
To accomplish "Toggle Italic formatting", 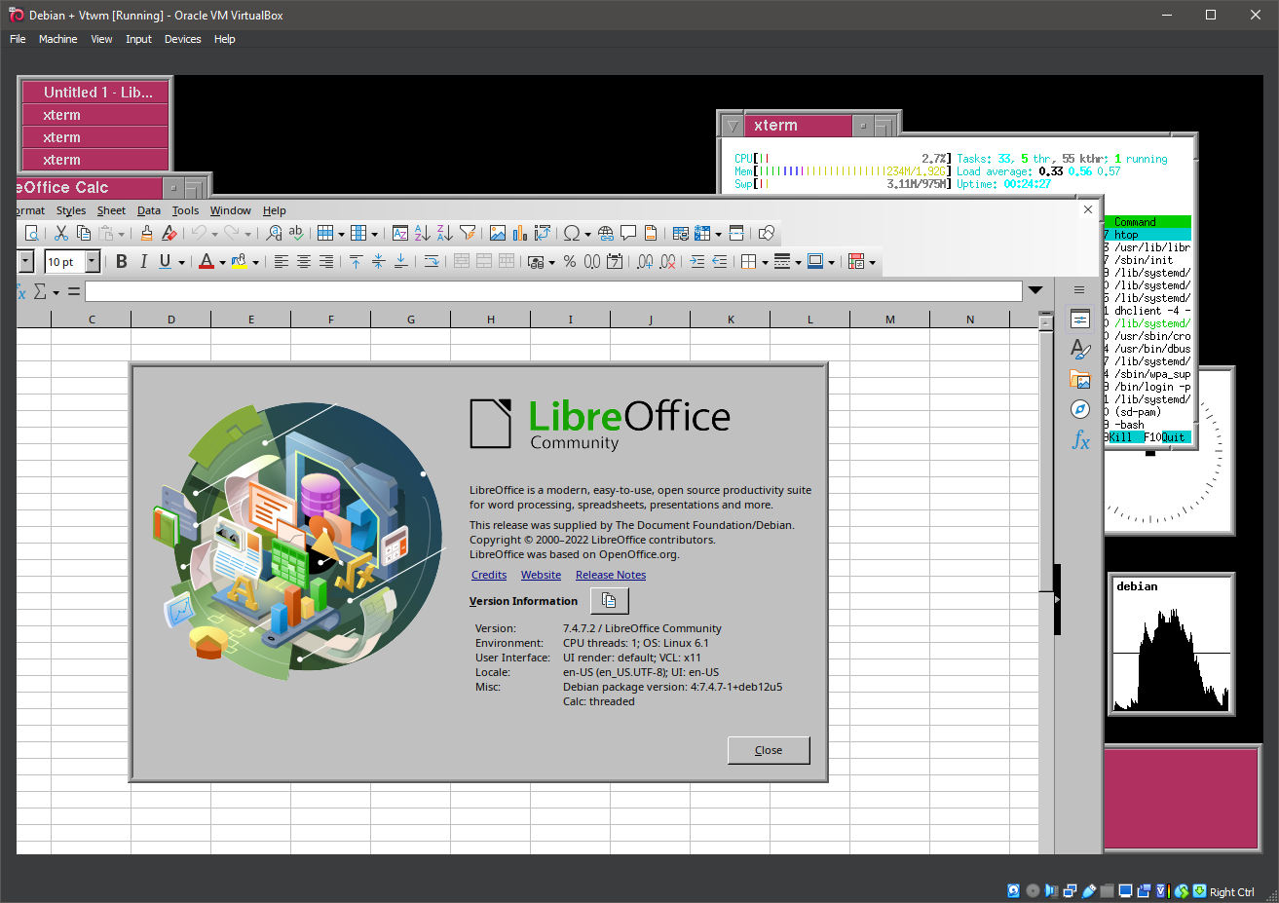I will 143,261.
